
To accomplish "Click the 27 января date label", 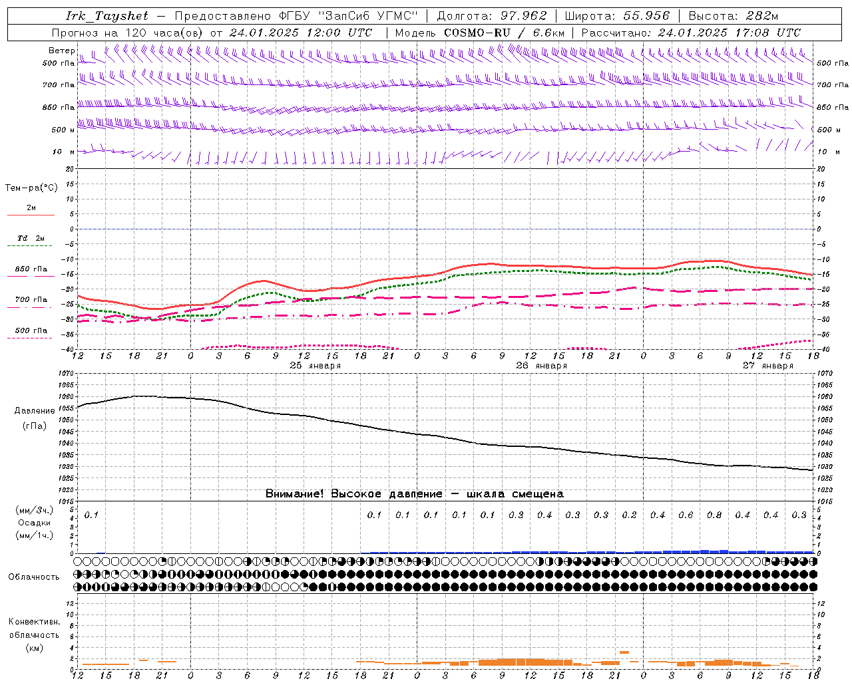I will point(767,365).
